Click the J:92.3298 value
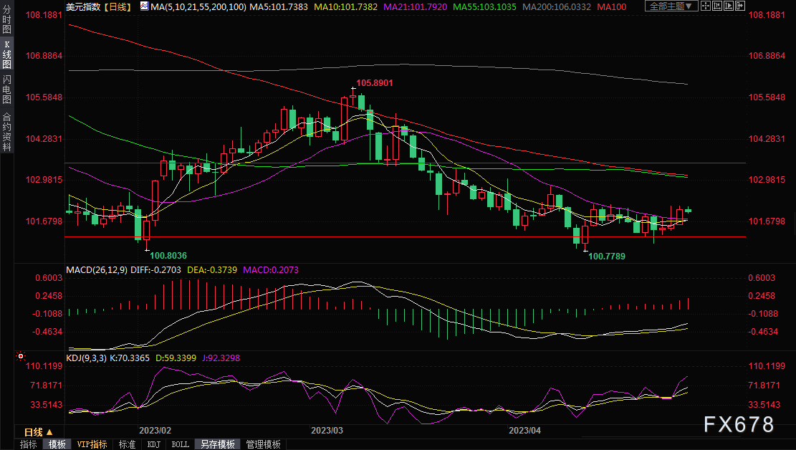This screenshot has width=796, height=450. pos(221,358)
